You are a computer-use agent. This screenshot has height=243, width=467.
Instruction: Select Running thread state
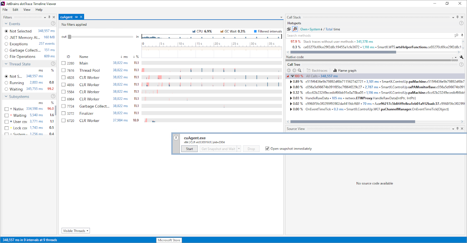pos(6,83)
